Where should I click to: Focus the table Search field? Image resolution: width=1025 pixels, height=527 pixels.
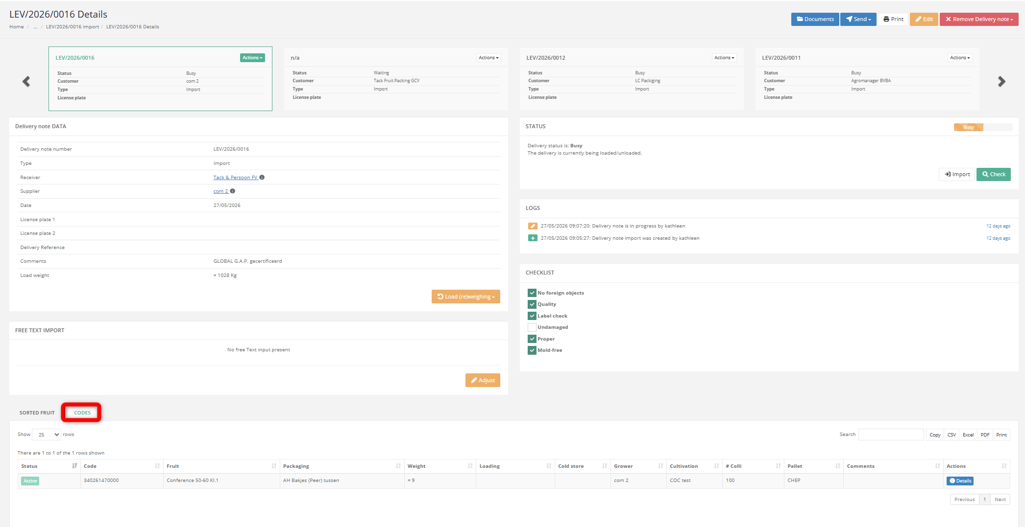pyautogui.click(x=891, y=435)
